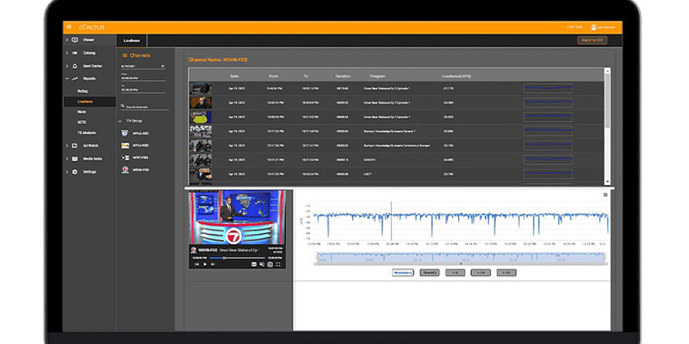Play the video in the player

205,264
